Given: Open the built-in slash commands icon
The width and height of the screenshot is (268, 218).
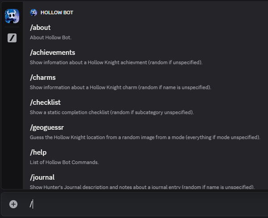Looking at the screenshot, I should point(12,38).
